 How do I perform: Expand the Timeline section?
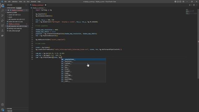tap(10, 111)
